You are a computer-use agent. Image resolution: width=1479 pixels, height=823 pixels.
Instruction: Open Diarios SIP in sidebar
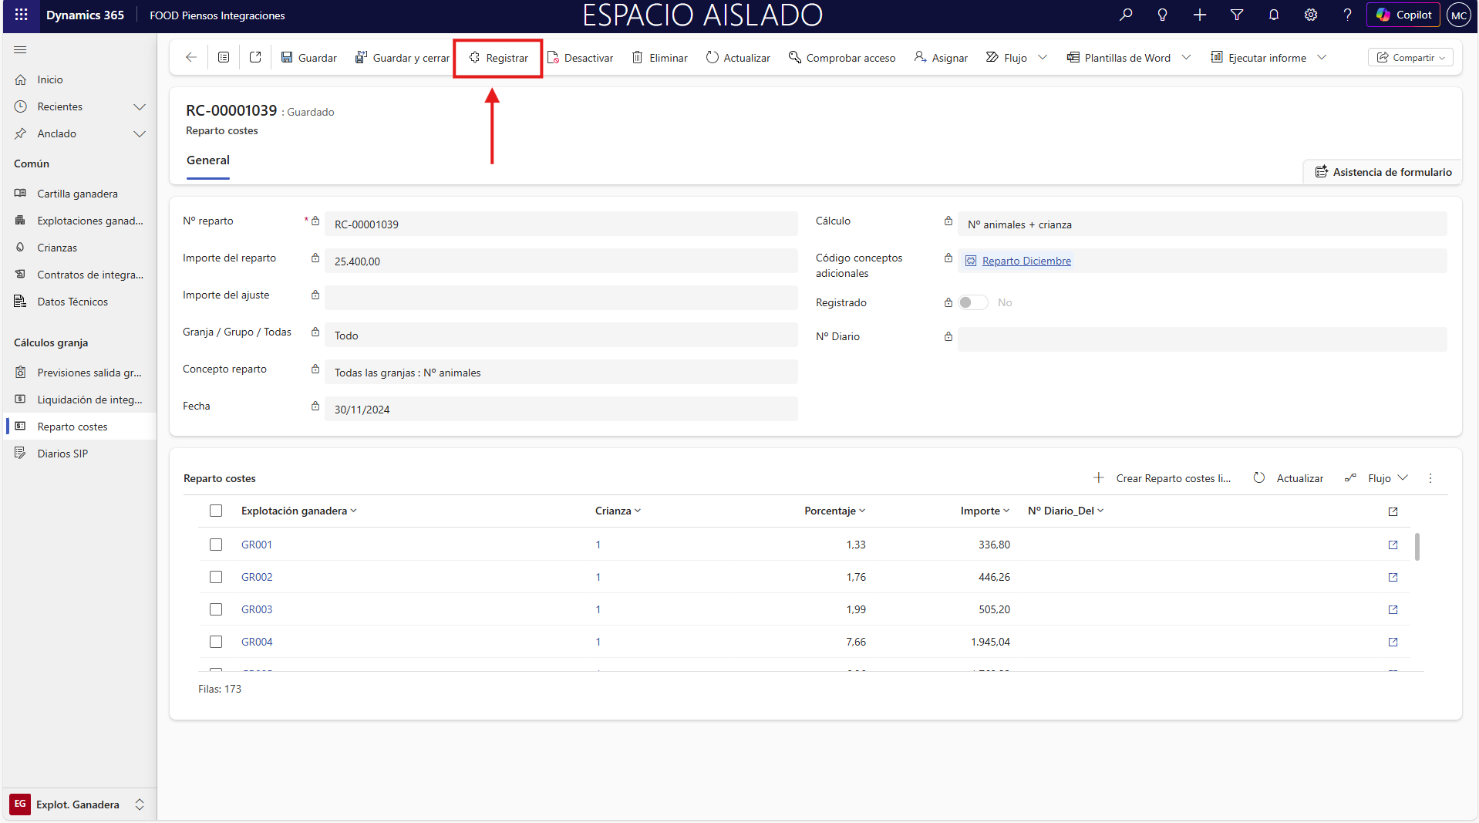click(x=62, y=454)
